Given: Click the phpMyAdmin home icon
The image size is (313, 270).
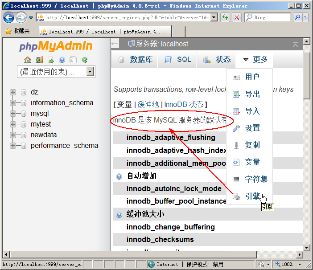Looking at the screenshot, I should pos(28,60).
